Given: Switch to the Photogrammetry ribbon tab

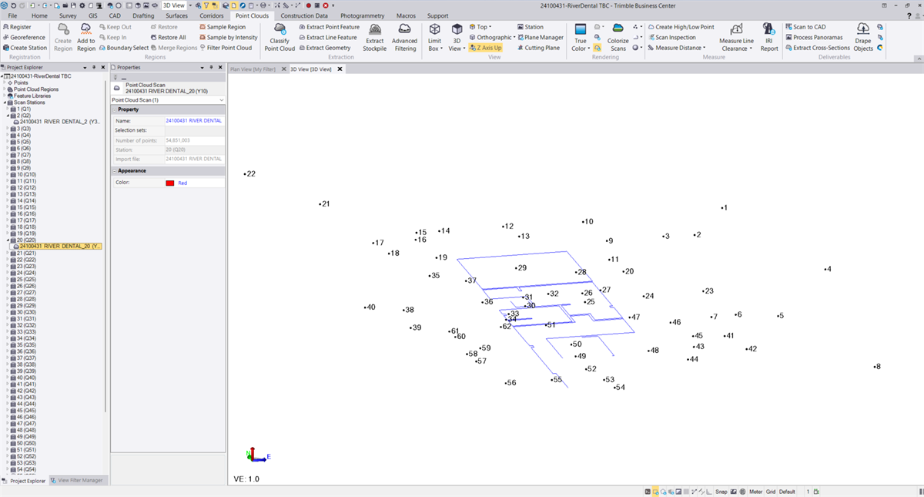Looking at the screenshot, I should coord(361,15).
